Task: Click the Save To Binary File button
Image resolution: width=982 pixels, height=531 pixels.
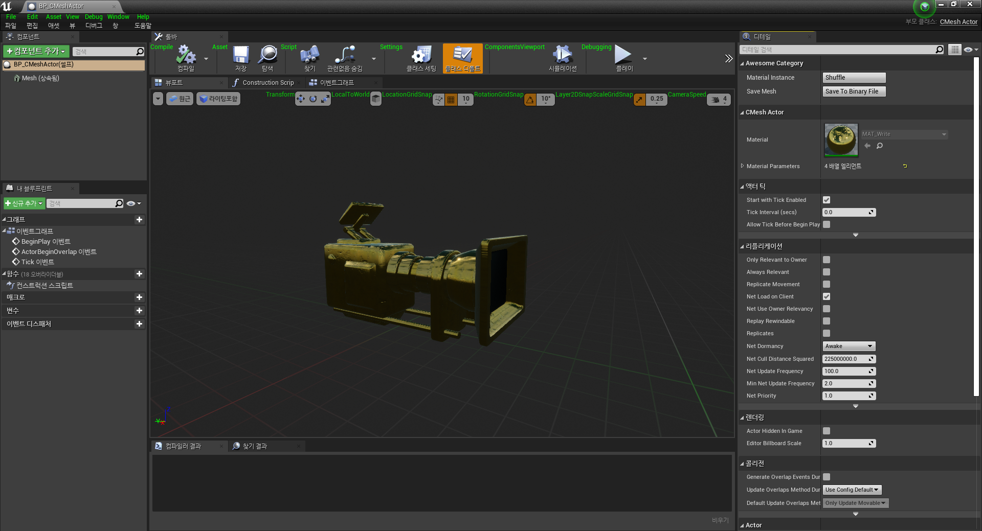Action: pos(854,91)
